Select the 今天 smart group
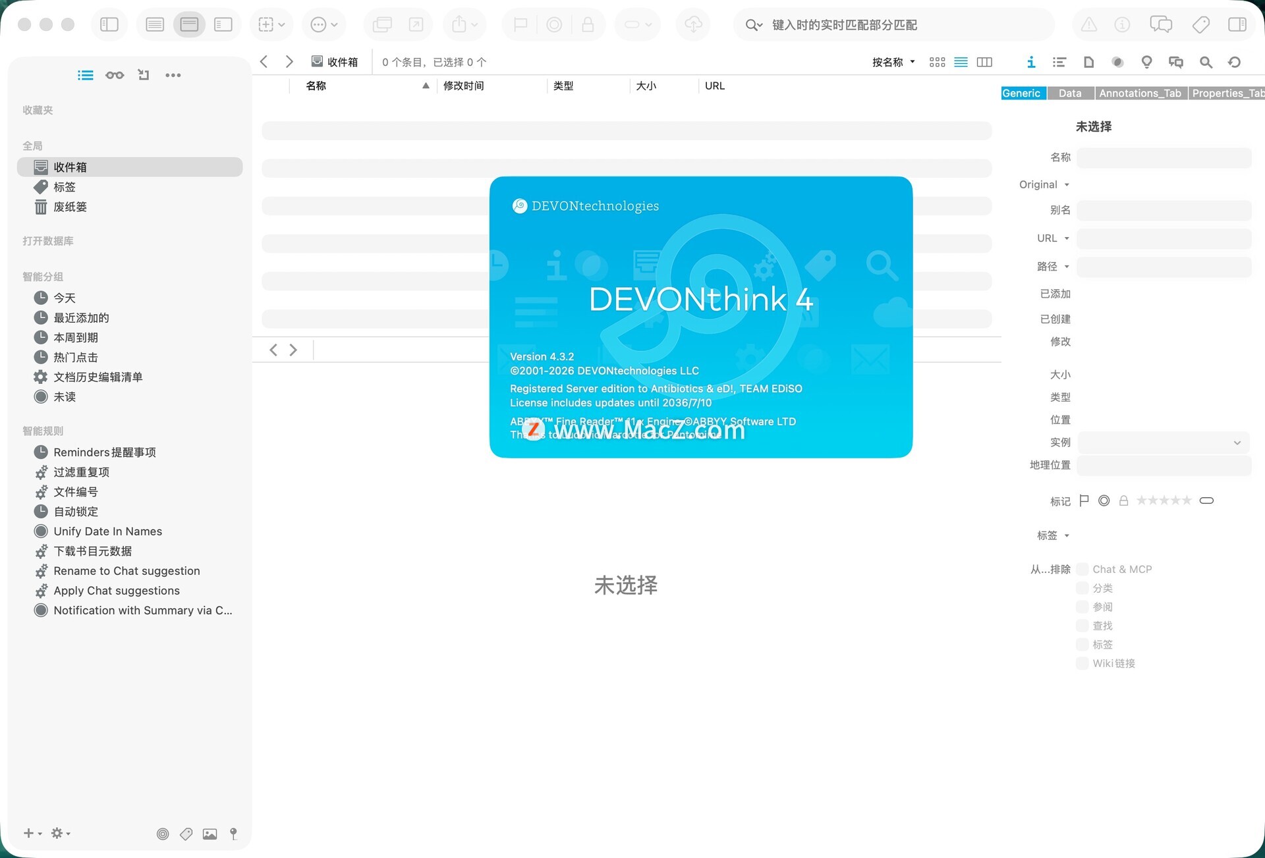The width and height of the screenshot is (1265, 858). coord(130,298)
